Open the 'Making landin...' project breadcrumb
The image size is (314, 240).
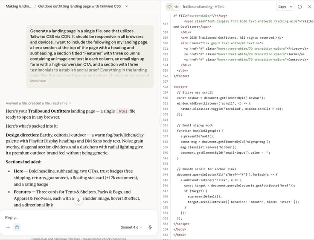(x=19, y=6)
